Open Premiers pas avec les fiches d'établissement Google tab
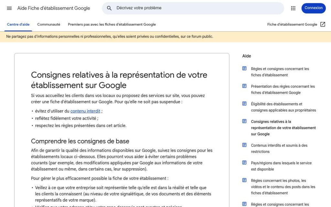This screenshot has height=207, width=331. (x=112, y=25)
